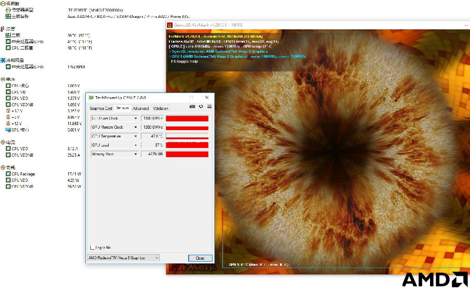The image size is (470, 290).
Task: Click the Geeks3D FurMark window title
Action: click(208, 25)
